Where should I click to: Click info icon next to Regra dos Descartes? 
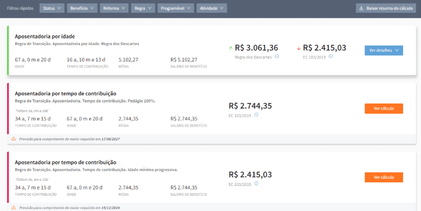click(277, 56)
